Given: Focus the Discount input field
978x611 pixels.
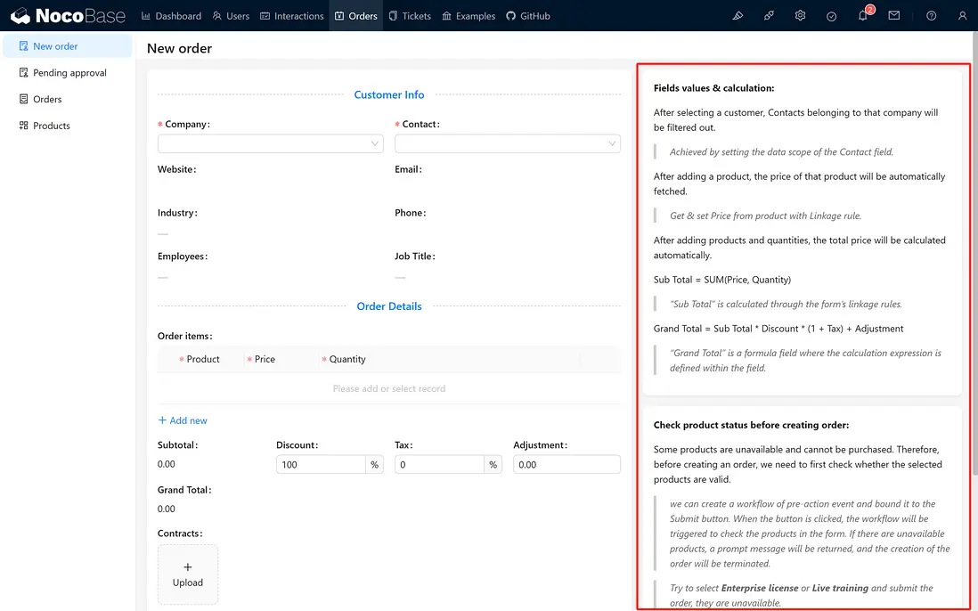Looking at the screenshot, I should (x=321, y=465).
